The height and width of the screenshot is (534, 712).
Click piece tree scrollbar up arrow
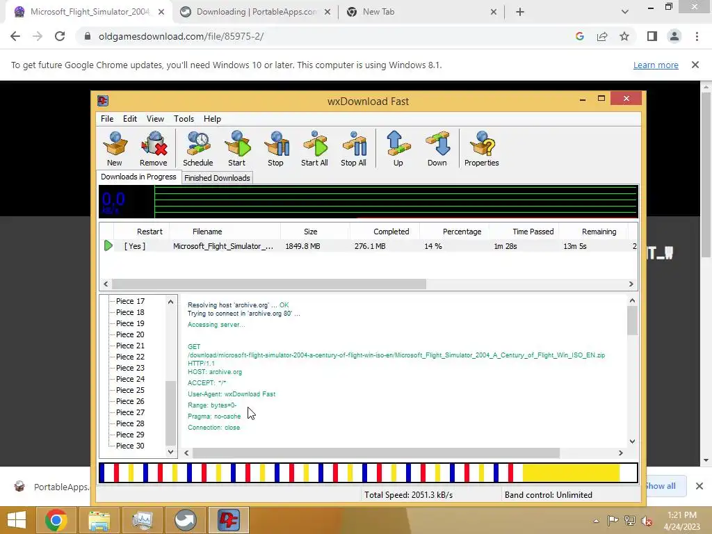click(171, 302)
